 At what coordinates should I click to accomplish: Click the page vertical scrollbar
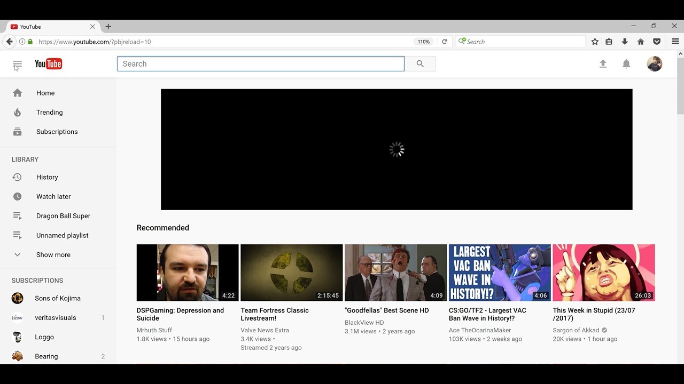tap(680, 207)
